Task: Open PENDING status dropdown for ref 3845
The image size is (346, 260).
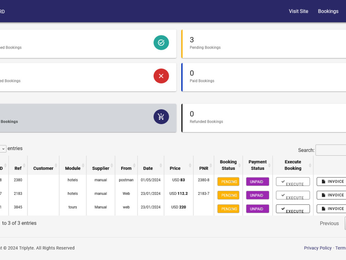Action: [x=228, y=209]
